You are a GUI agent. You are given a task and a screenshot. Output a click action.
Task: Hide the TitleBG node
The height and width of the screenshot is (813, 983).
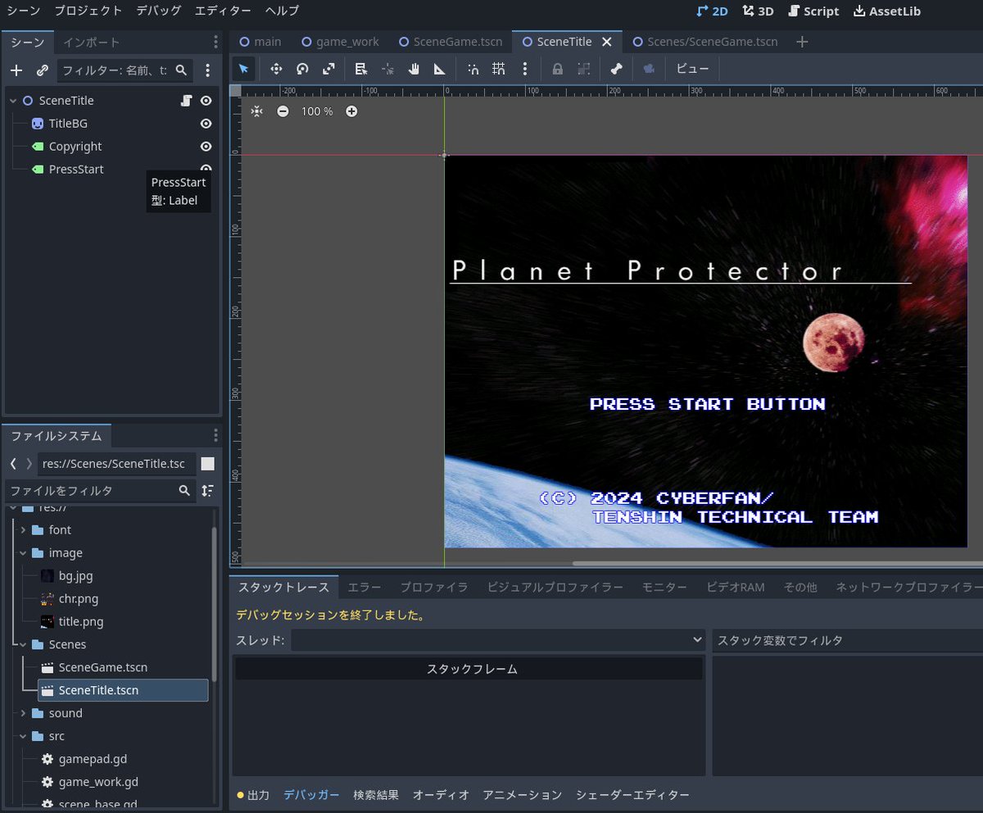coord(206,123)
